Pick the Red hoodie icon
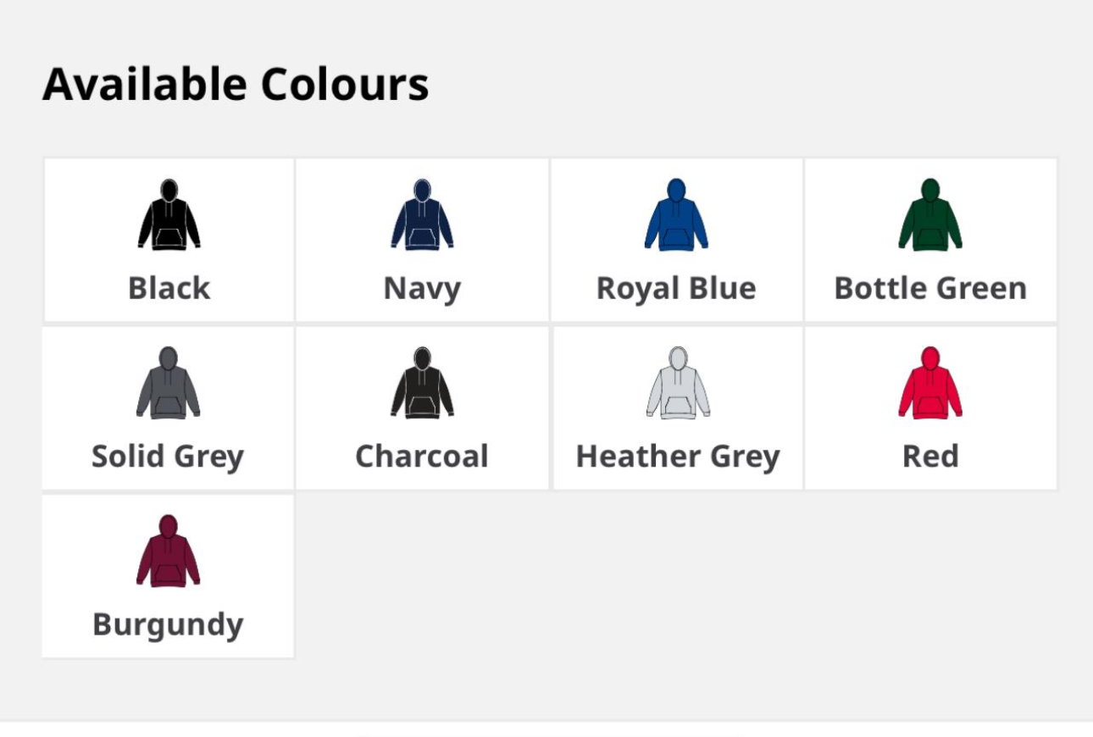Screen dimensions: 1093x737 (x=930, y=383)
